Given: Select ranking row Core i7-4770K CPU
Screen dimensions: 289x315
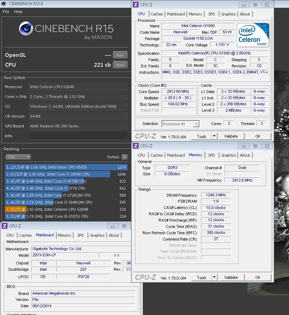Looking at the screenshot, I should coord(66,181).
